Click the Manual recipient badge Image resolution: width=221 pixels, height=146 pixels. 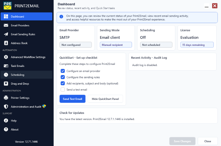(x=116, y=45)
